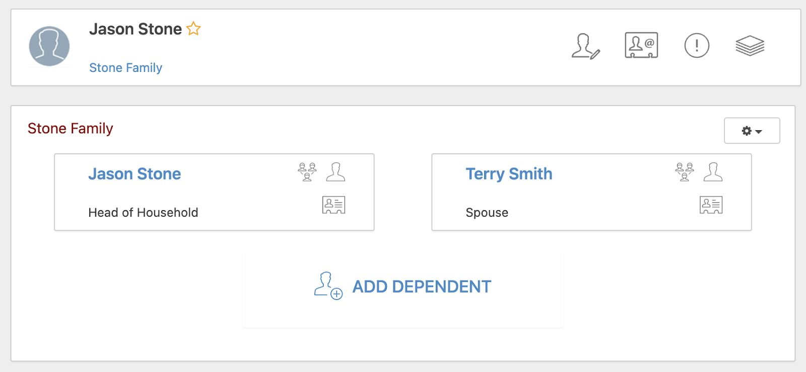The height and width of the screenshot is (372, 806).
Task: Open Terry Smith's ID card icon
Action: click(711, 205)
